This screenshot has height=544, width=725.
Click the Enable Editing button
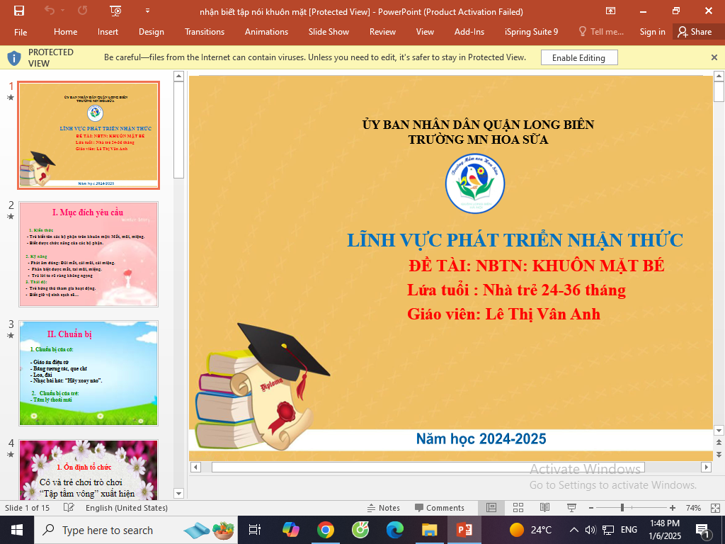coord(578,58)
